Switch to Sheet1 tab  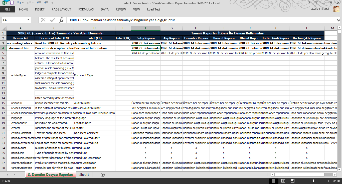pyautogui.click(x=84, y=175)
